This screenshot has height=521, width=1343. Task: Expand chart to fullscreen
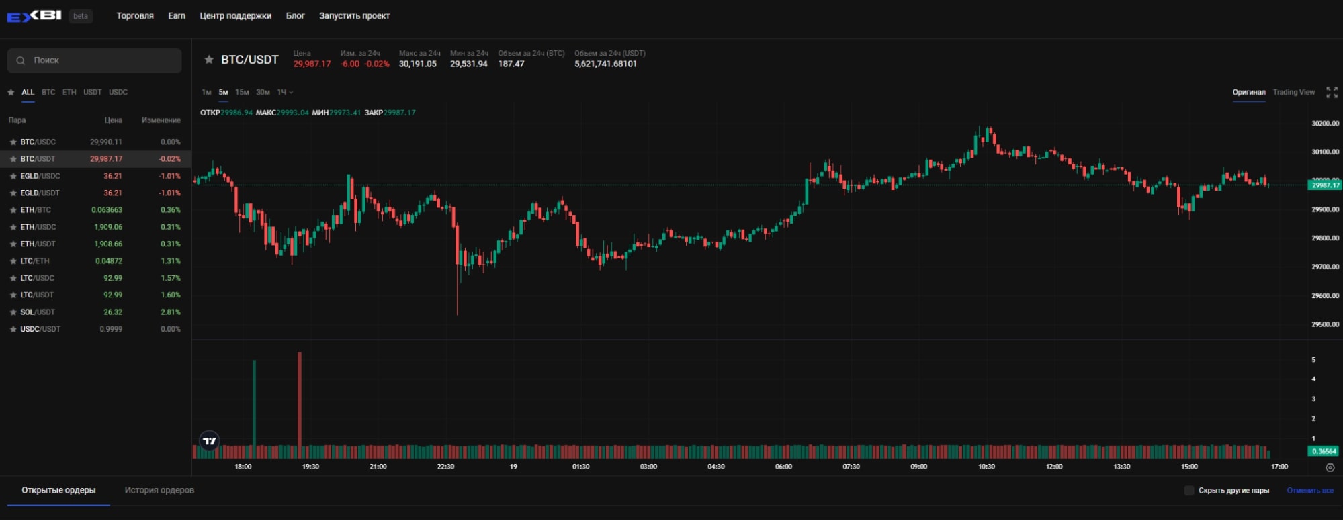[x=1332, y=93]
